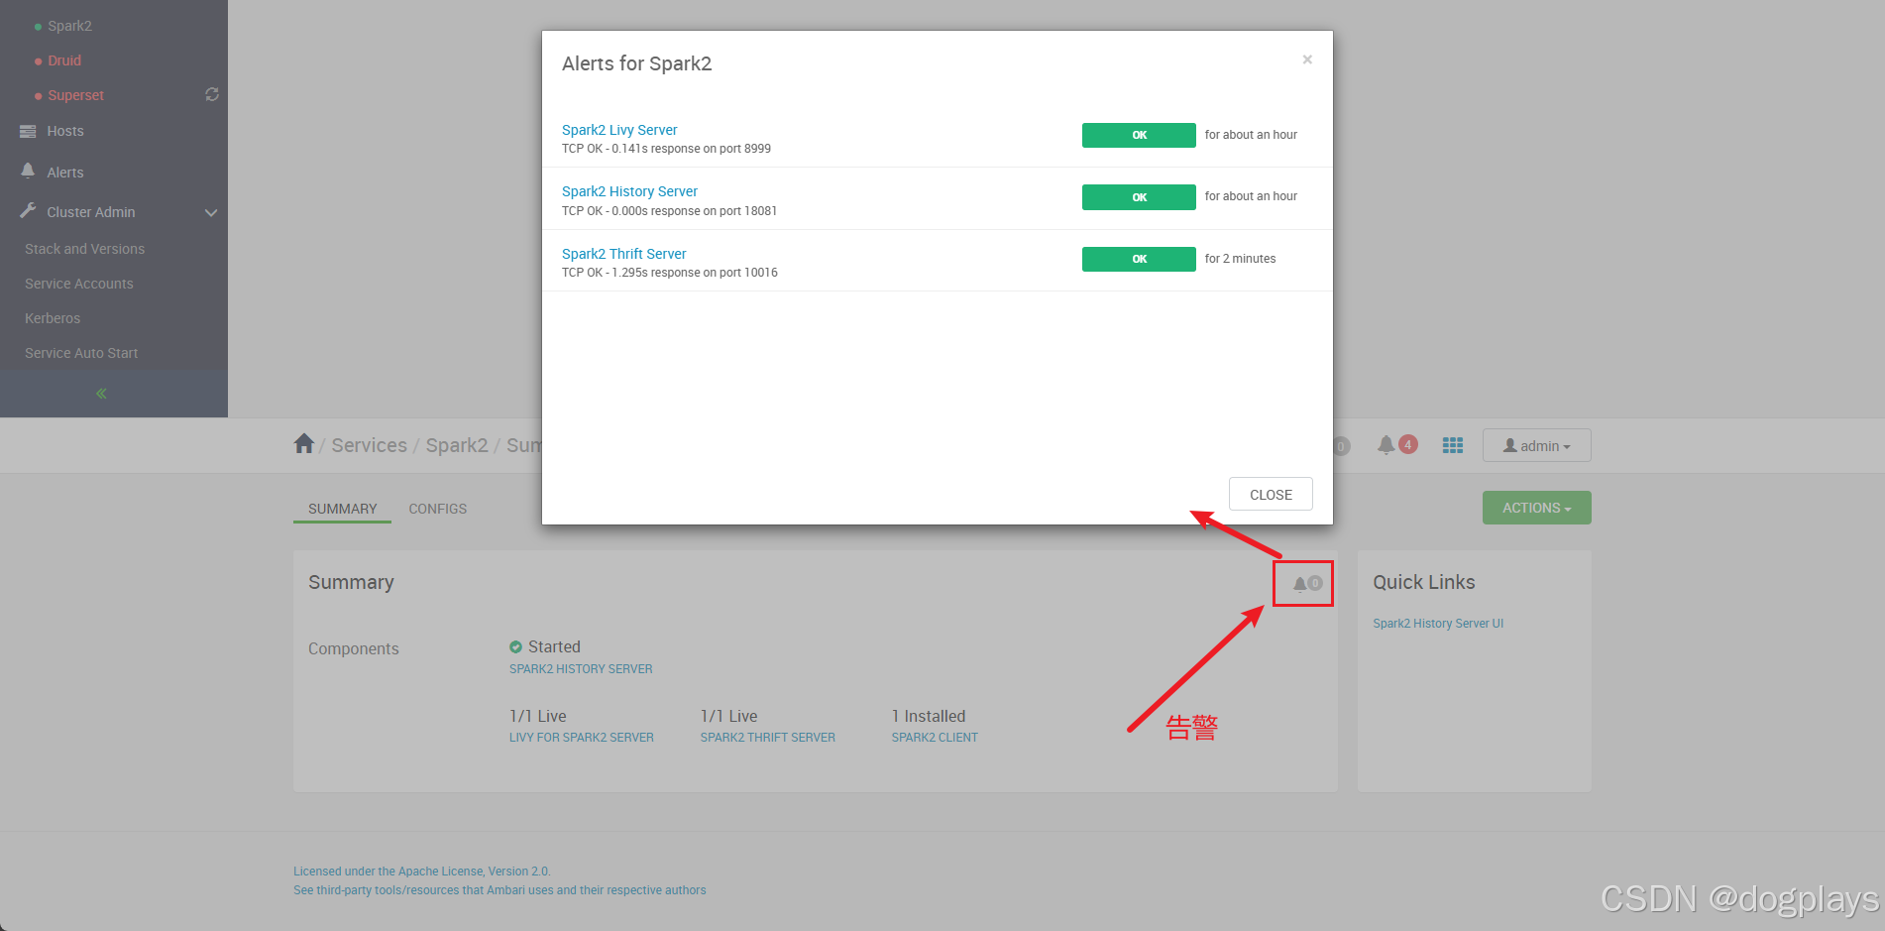This screenshot has width=1885, height=931.
Task: Click the CLOSE button in alerts dialog
Action: click(1271, 495)
